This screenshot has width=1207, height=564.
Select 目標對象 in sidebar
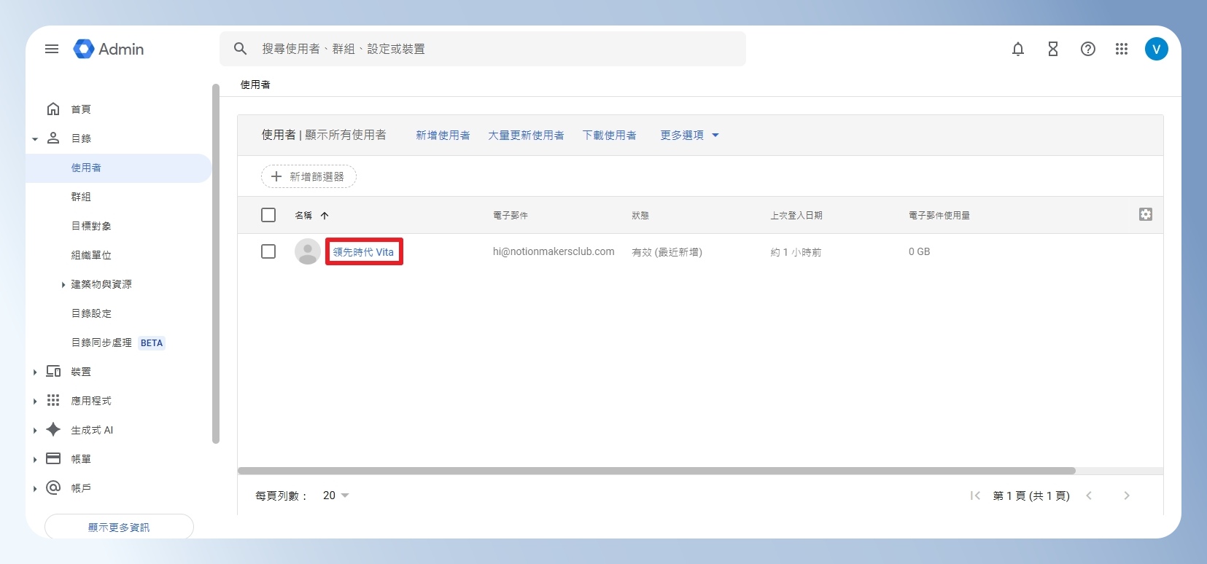pyautogui.click(x=91, y=226)
